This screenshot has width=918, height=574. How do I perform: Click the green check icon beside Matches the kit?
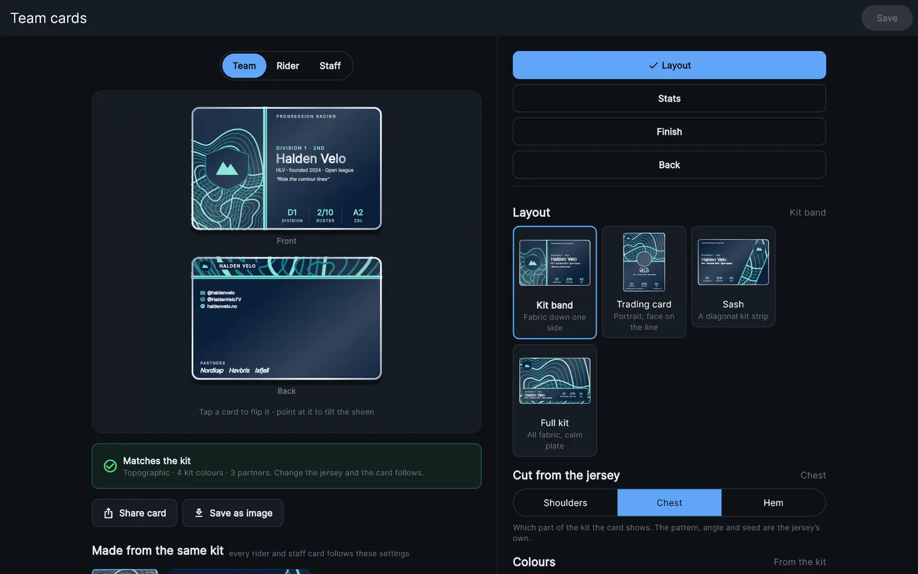(110, 466)
